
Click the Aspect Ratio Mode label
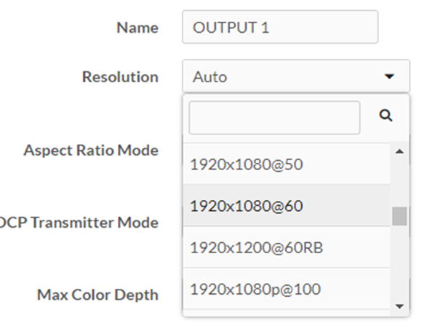[91, 151]
